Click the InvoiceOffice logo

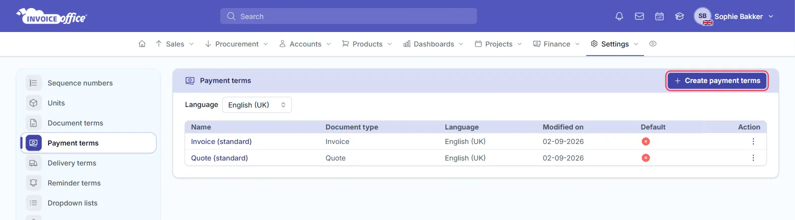52,16
